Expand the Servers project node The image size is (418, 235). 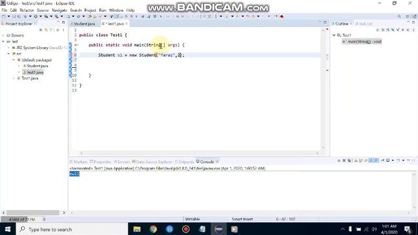coord(3,35)
